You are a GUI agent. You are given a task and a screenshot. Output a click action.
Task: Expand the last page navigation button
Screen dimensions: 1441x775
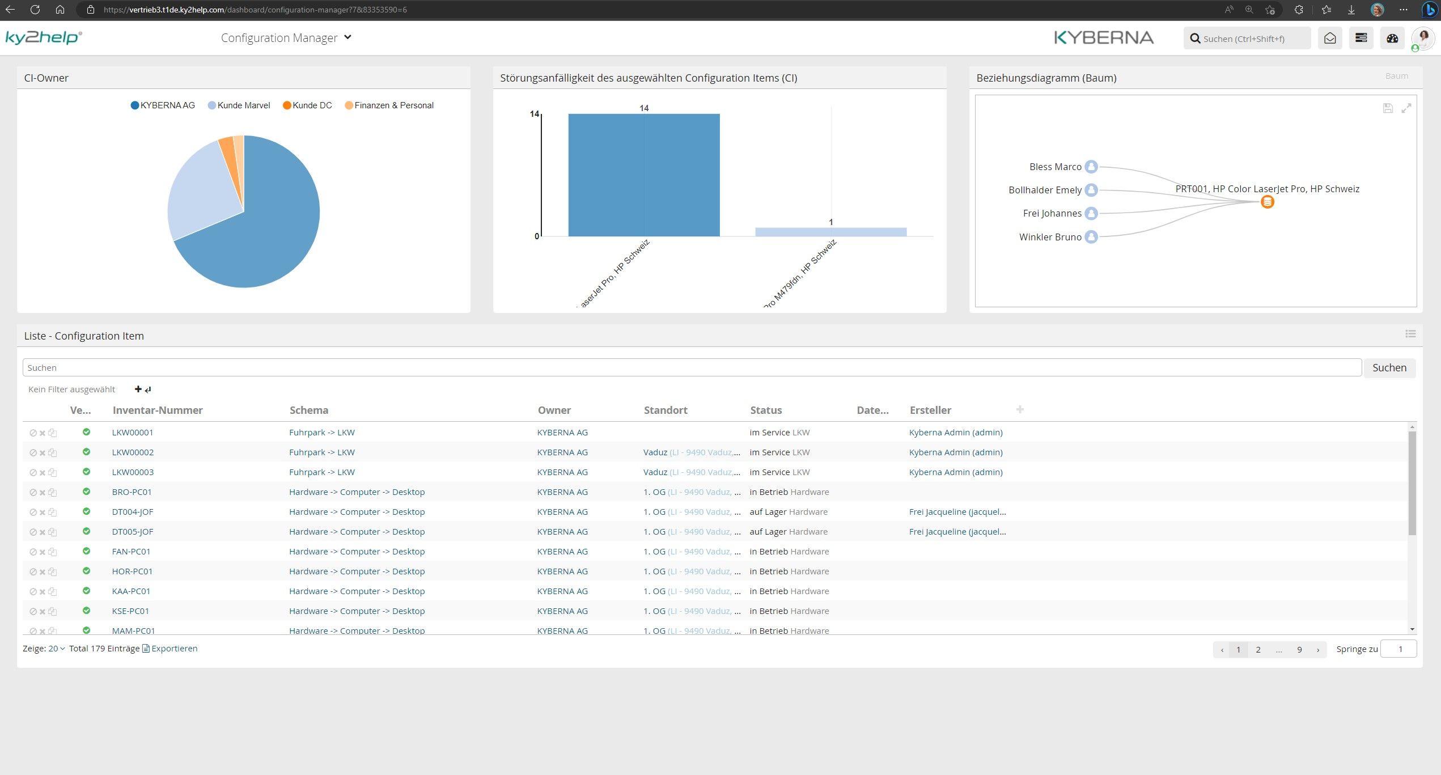(1318, 649)
